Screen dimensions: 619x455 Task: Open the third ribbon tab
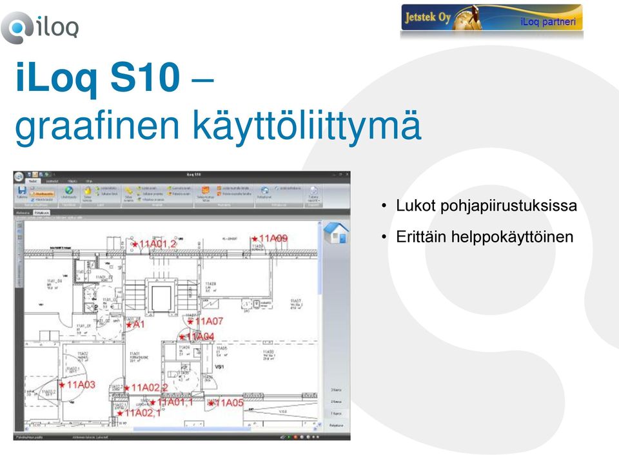coord(72,181)
